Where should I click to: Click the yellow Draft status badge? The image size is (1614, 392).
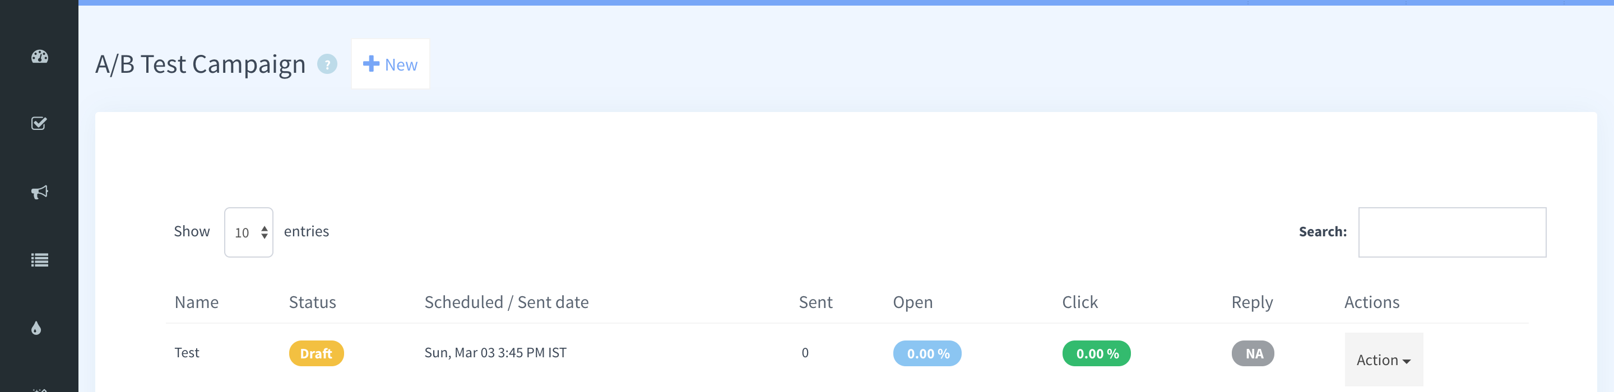point(317,353)
